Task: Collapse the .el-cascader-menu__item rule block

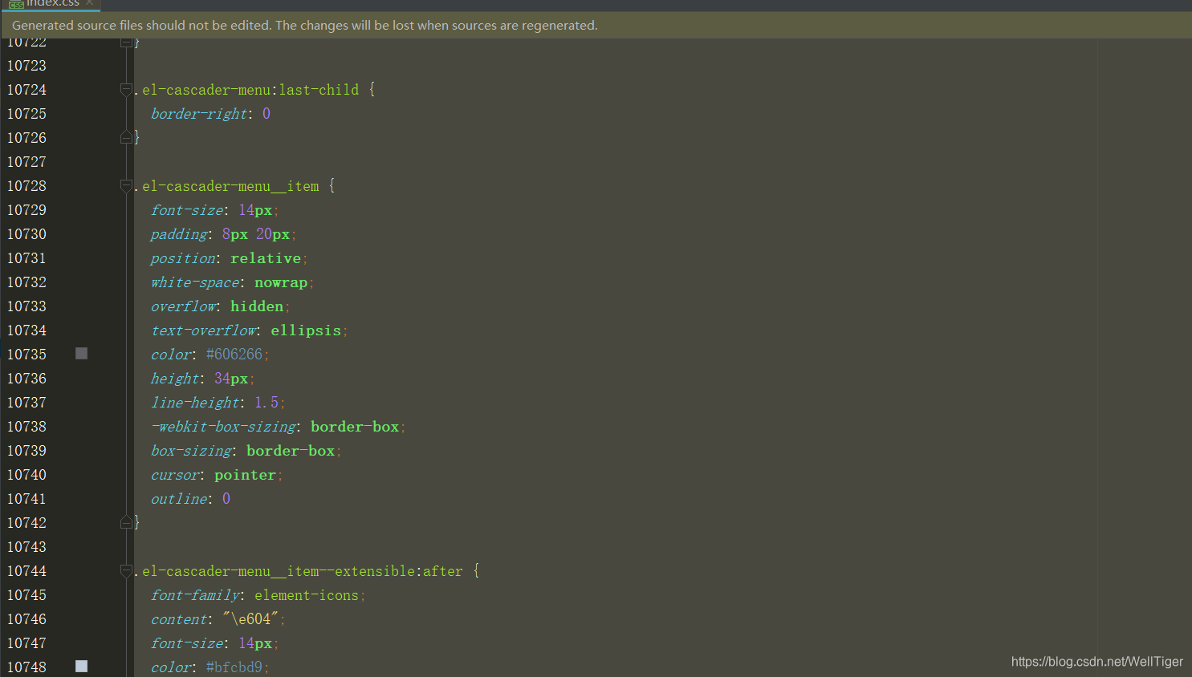Action: (126, 186)
